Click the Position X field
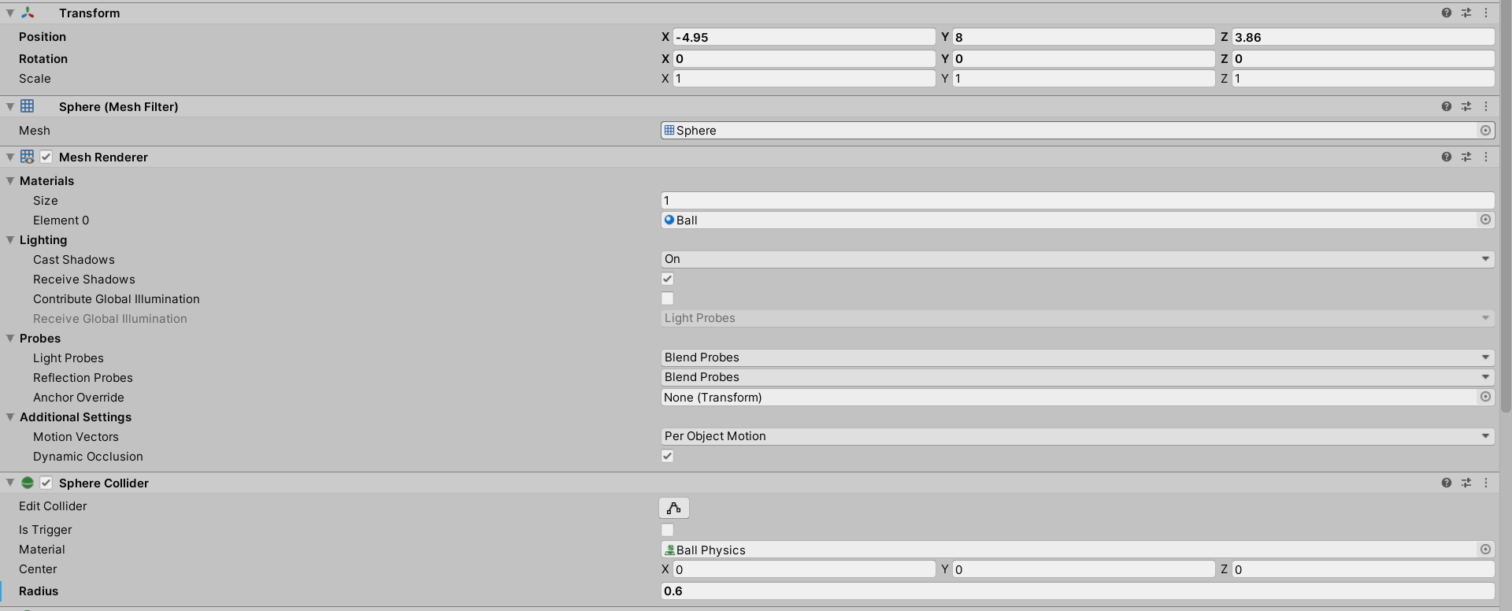Screen dimensions: 1512x611 [804, 37]
